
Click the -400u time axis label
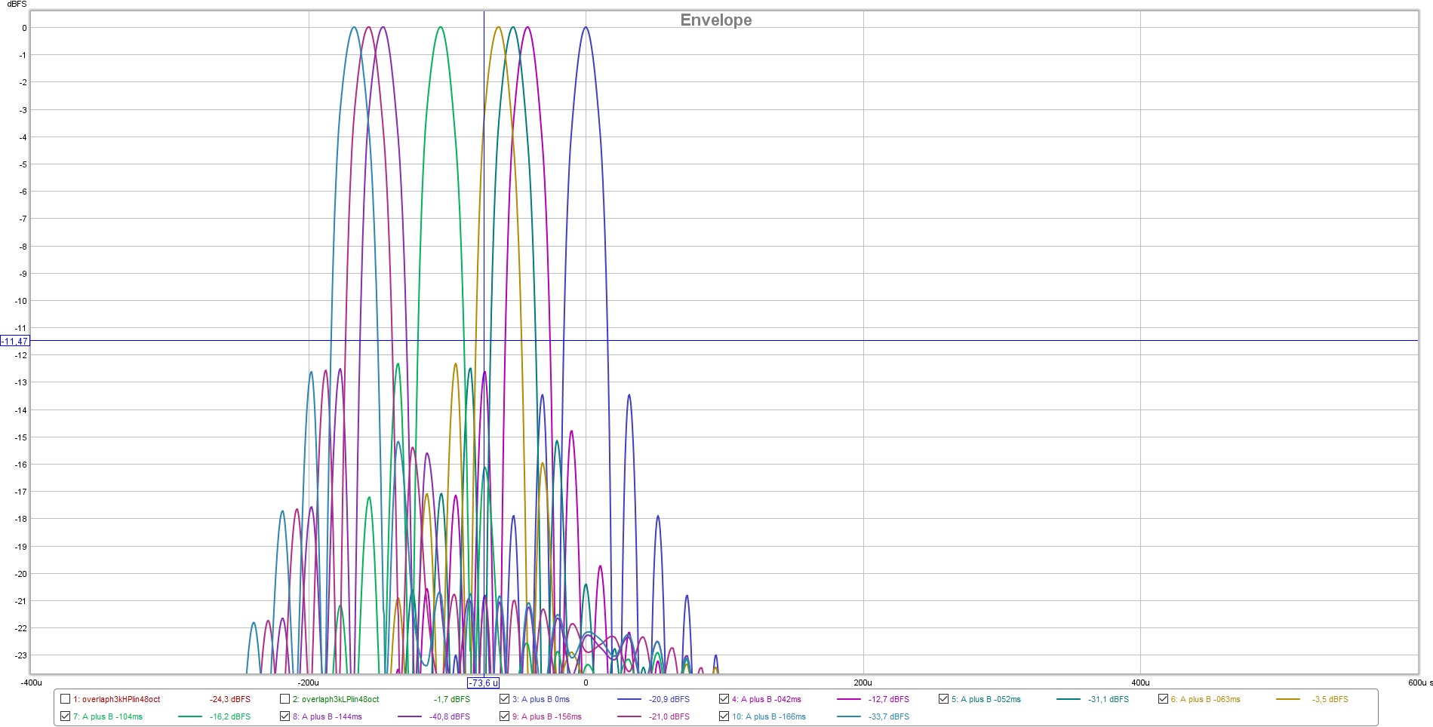[x=32, y=683]
